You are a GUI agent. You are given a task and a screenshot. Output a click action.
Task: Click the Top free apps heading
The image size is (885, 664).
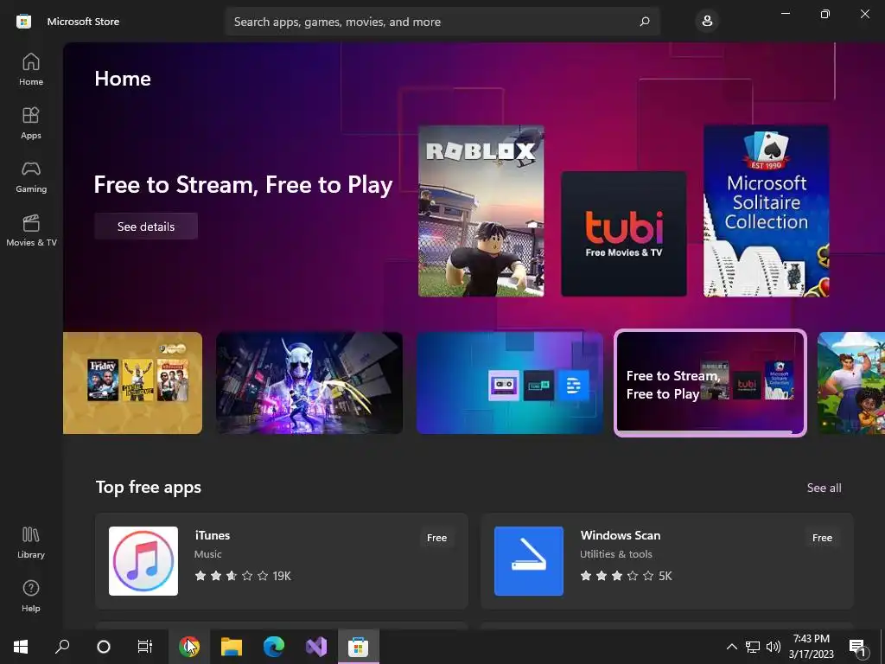pos(149,488)
